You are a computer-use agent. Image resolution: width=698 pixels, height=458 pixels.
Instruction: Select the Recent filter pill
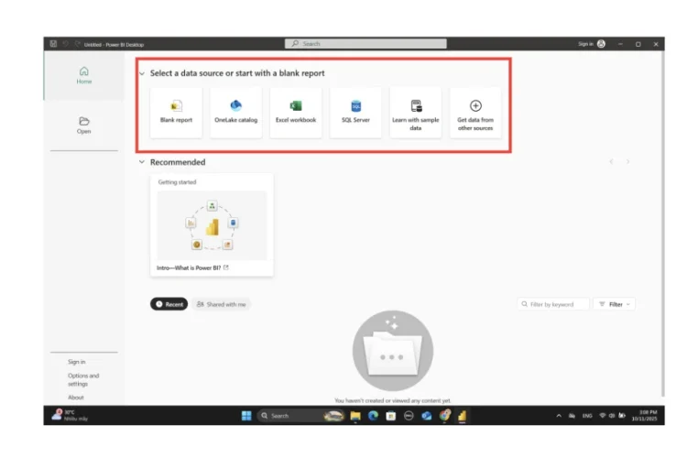(169, 304)
